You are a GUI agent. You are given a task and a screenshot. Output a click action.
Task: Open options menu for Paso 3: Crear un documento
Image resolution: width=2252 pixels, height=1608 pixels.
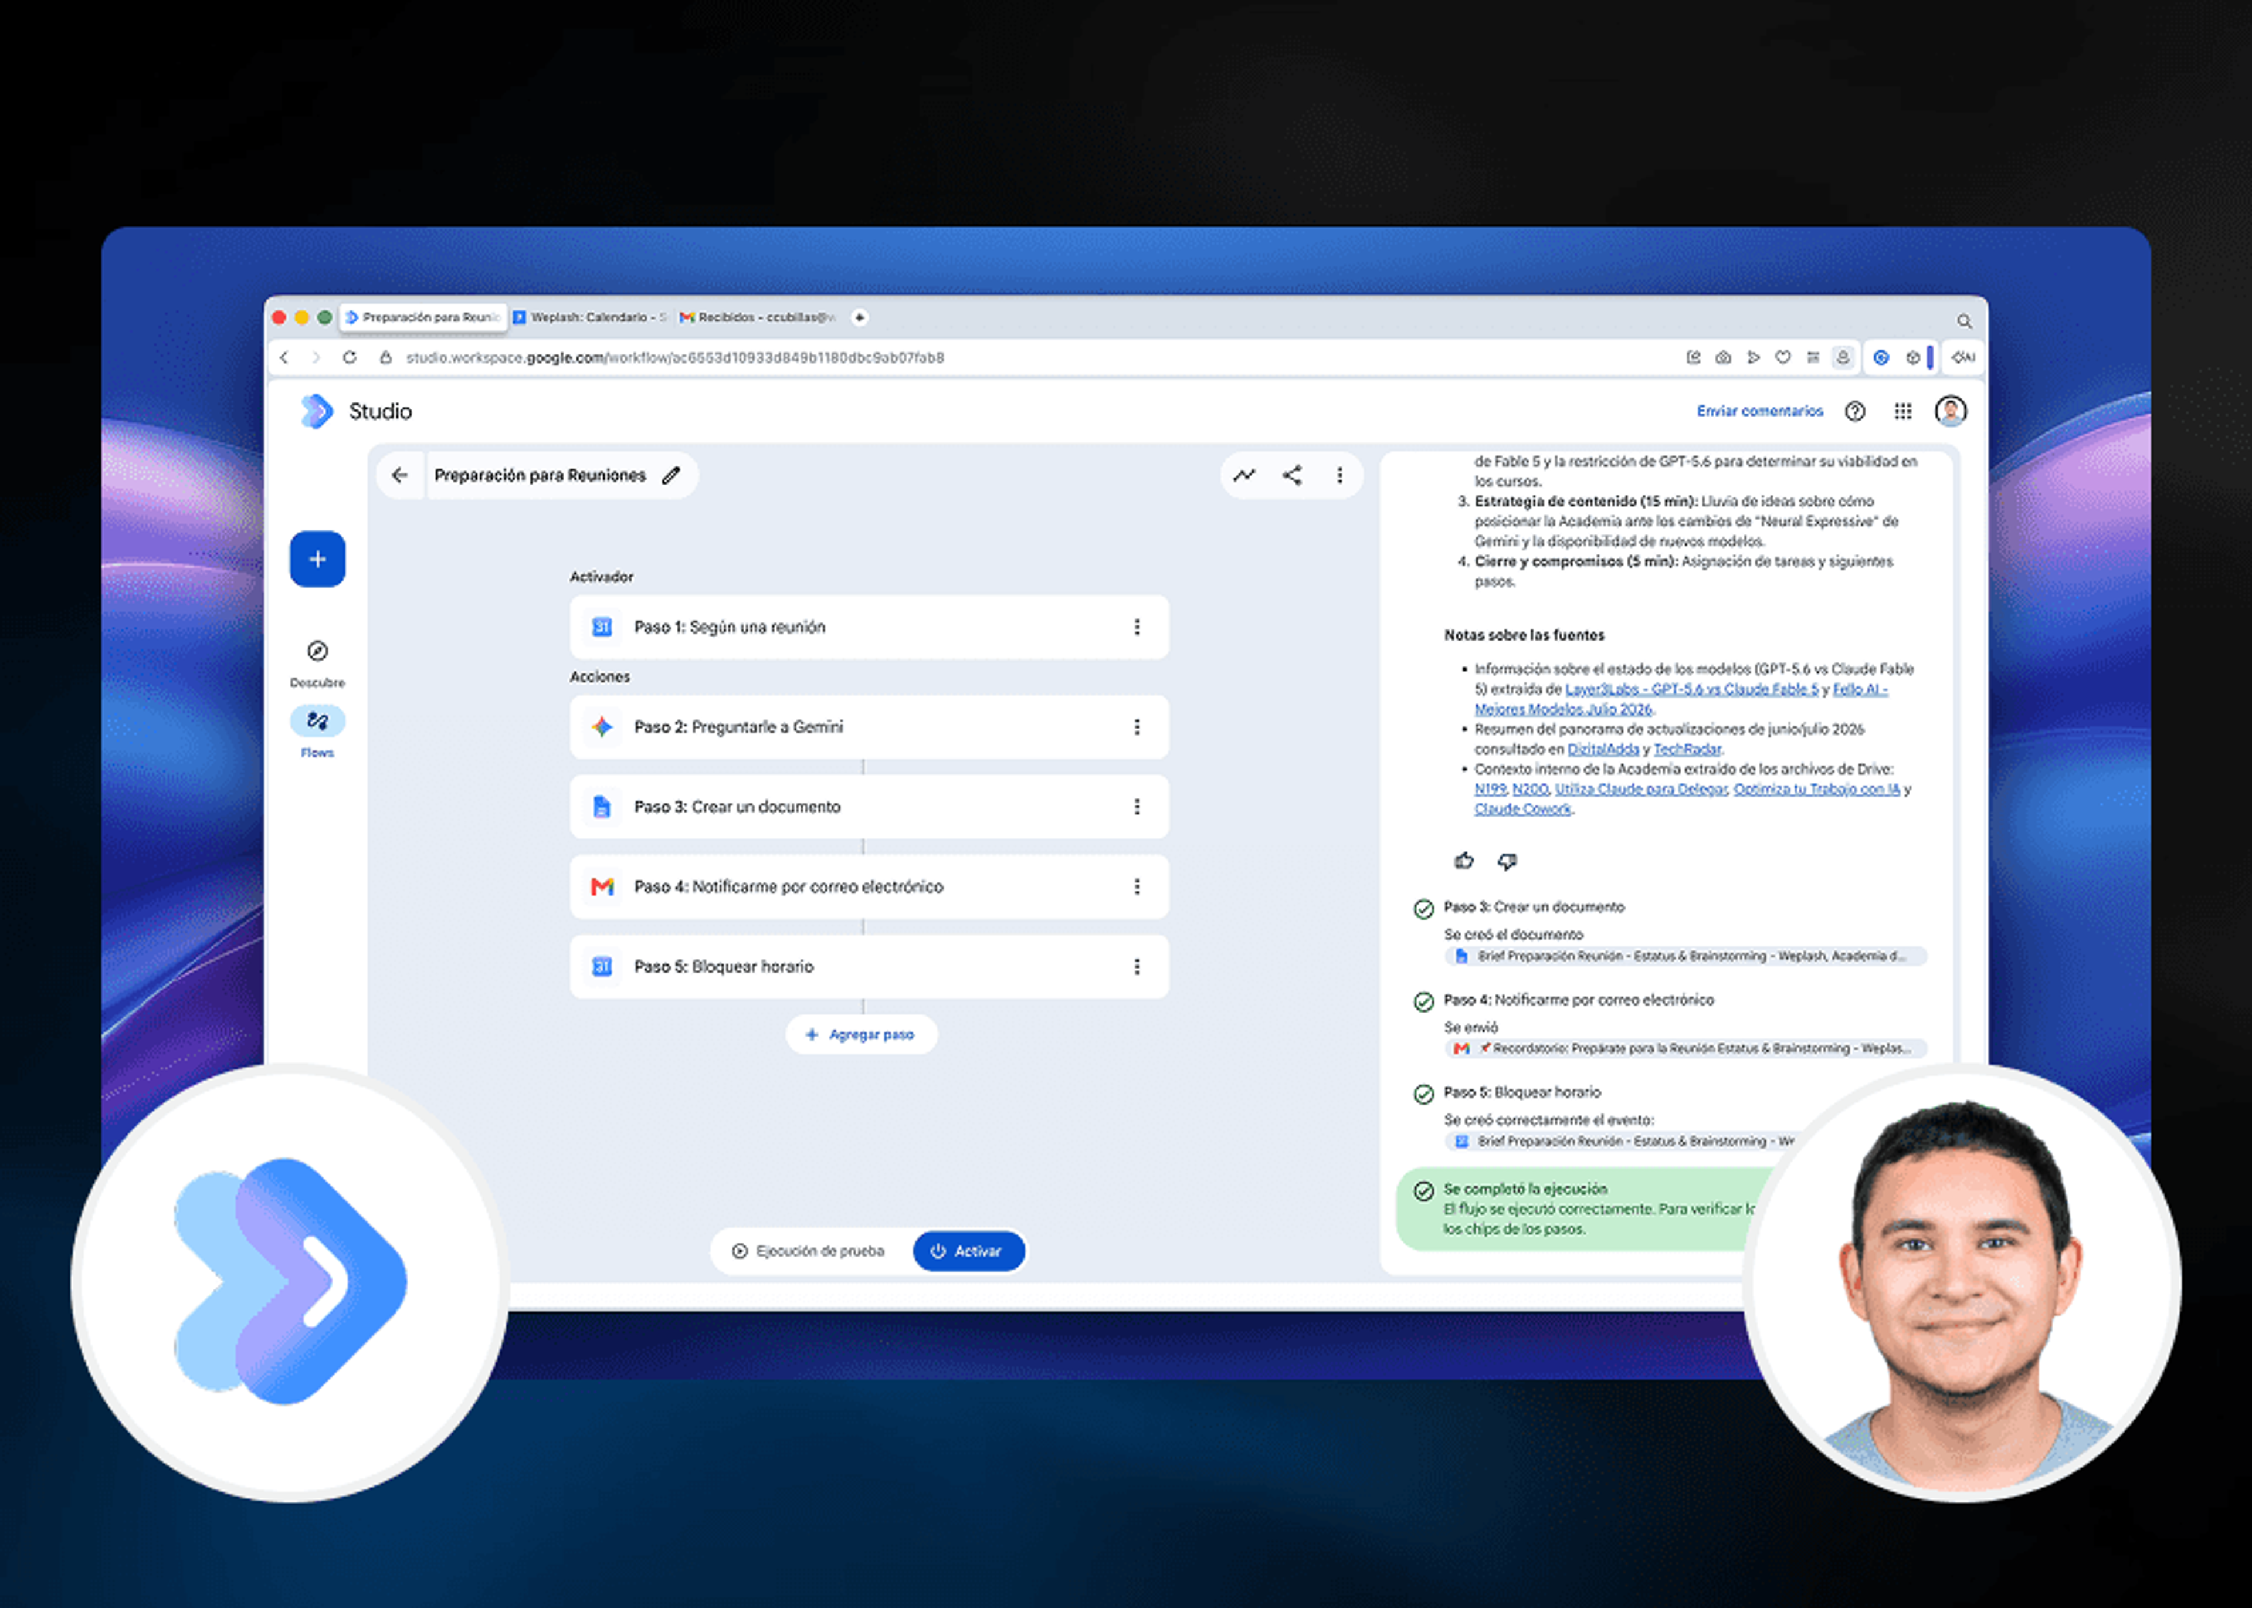(x=1137, y=807)
